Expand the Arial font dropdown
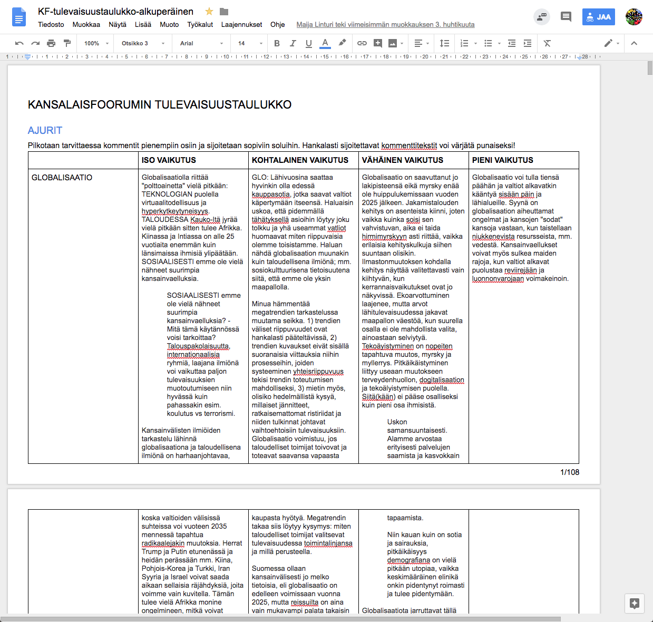This screenshot has width=653, height=622. tap(201, 43)
